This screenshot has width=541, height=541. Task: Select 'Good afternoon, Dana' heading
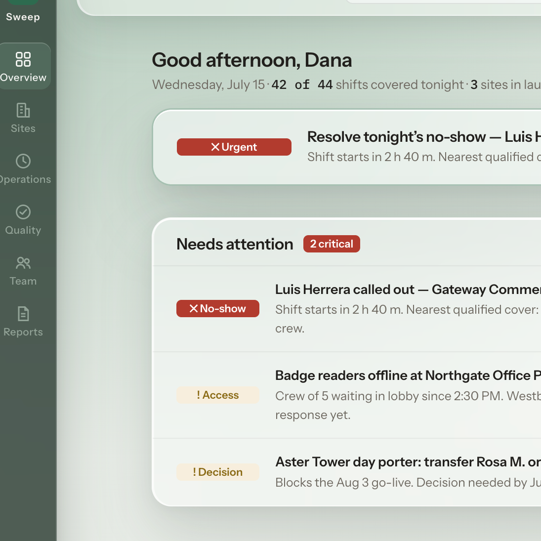(252, 60)
